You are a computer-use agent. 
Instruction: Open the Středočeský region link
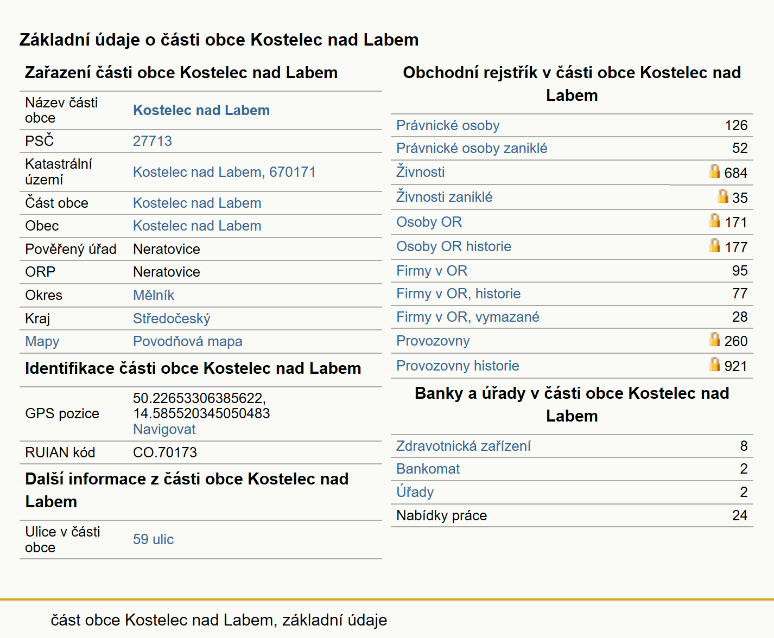pos(172,318)
